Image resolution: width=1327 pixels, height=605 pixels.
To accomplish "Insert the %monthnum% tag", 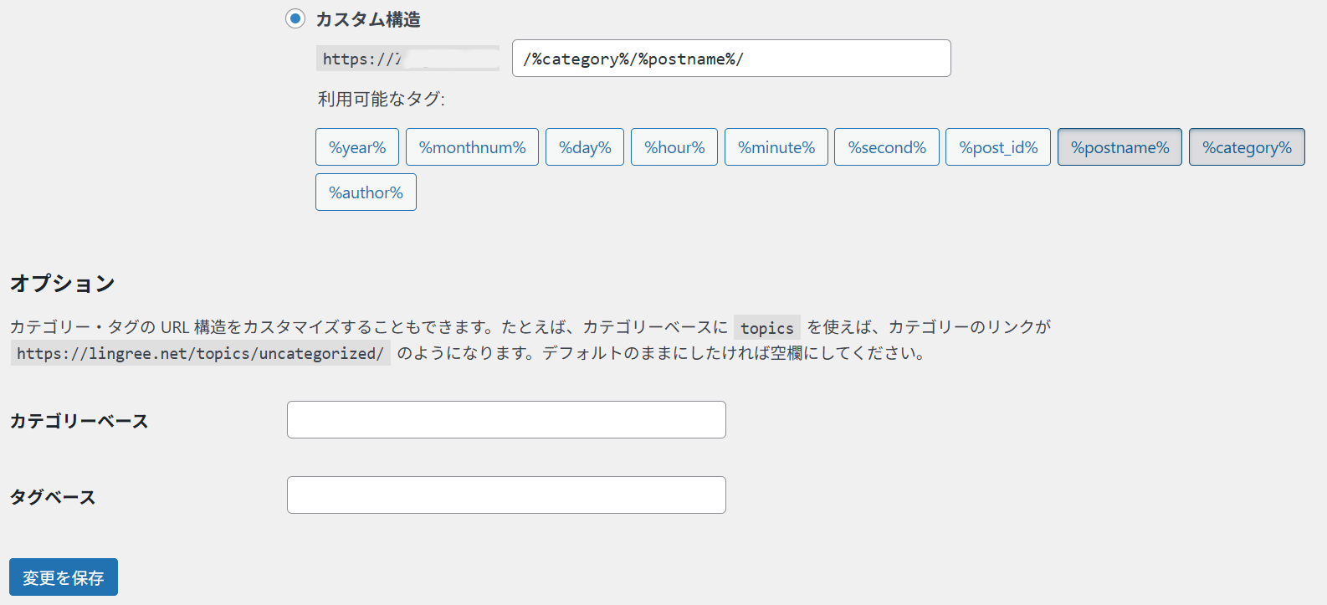I will pyautogui.click(x=472, y=147).
